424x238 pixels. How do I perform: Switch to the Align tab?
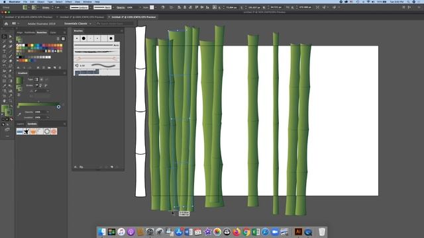(x=19, y=32)
